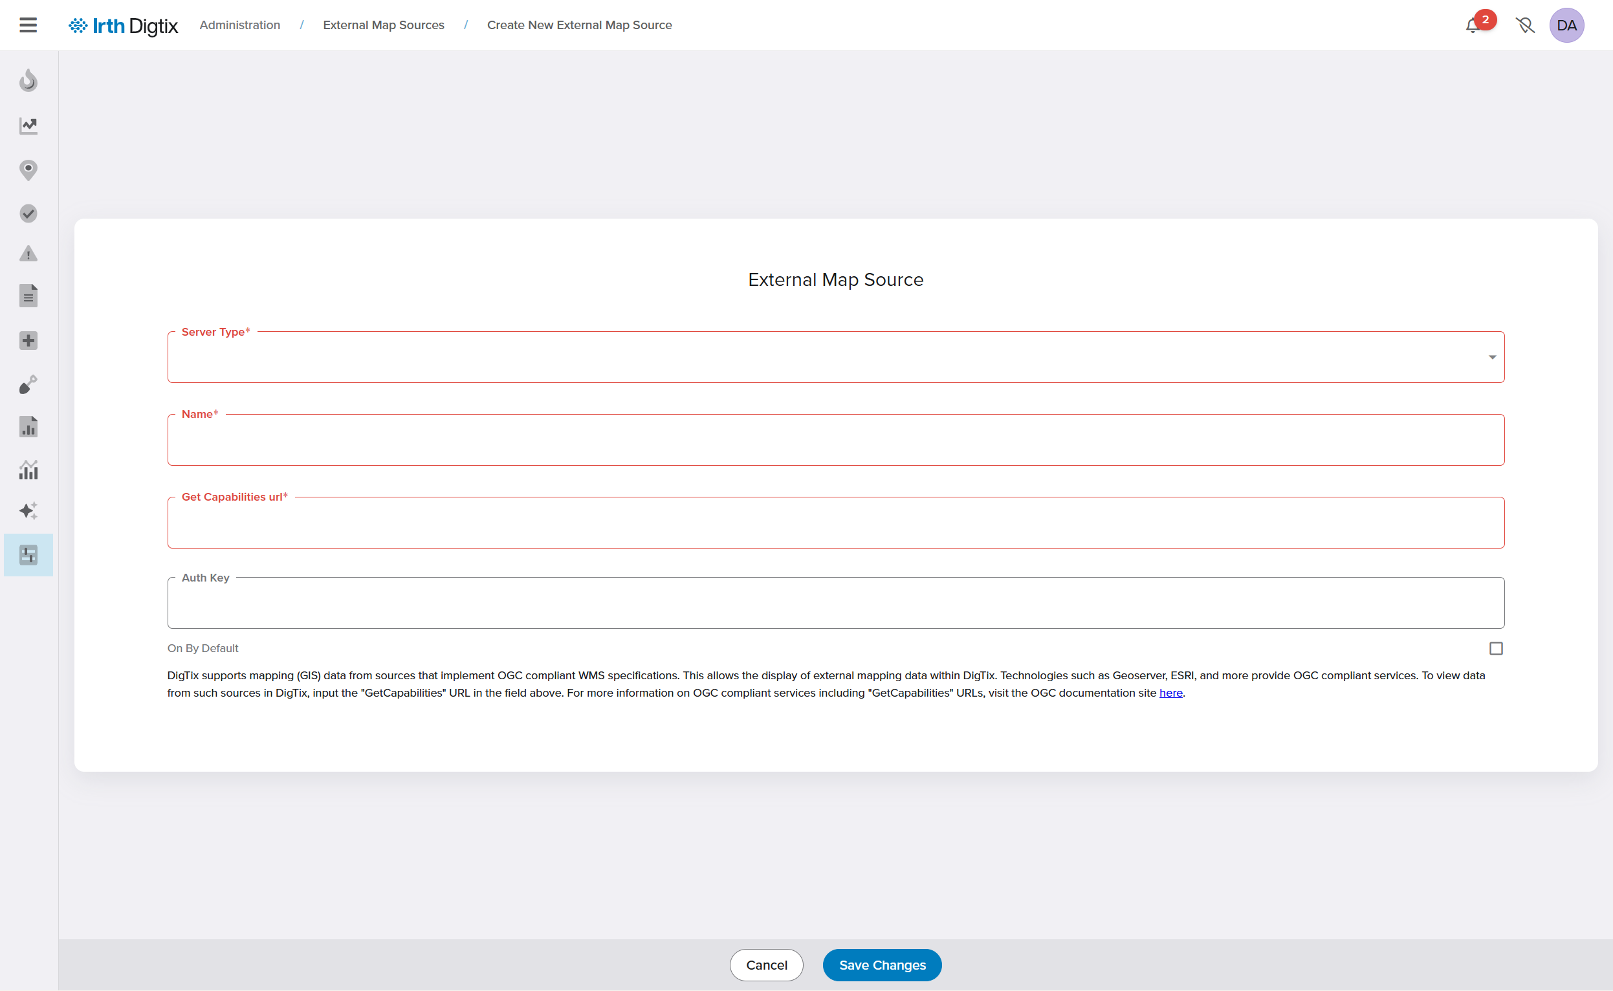Screen dimensions: 1613x991
Task: Open the DA user avatar menu
Action: (1566, 25)
